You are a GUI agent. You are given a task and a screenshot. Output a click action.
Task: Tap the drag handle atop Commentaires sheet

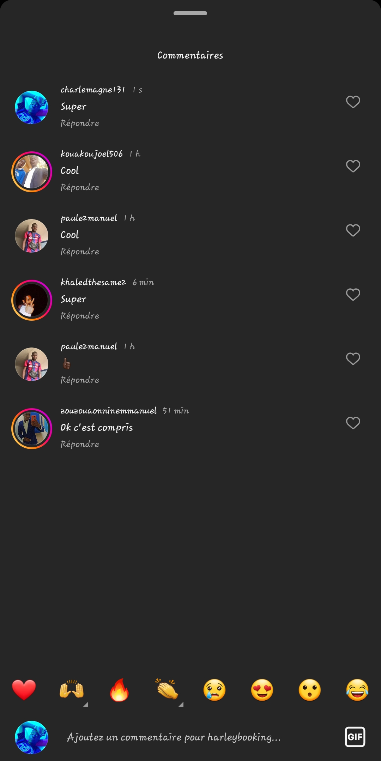190,13
